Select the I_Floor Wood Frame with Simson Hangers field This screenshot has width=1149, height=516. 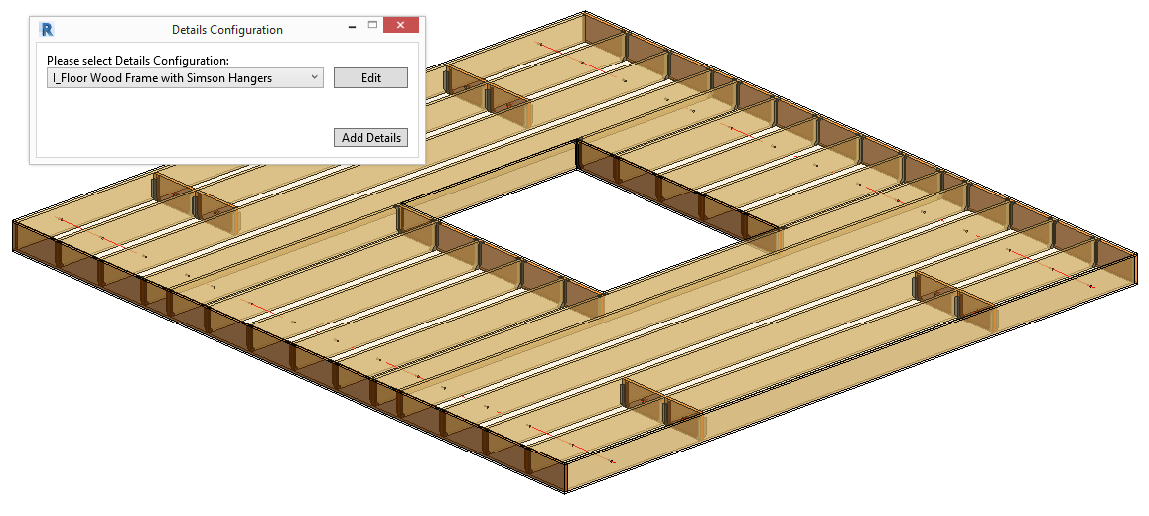(185, 78)
